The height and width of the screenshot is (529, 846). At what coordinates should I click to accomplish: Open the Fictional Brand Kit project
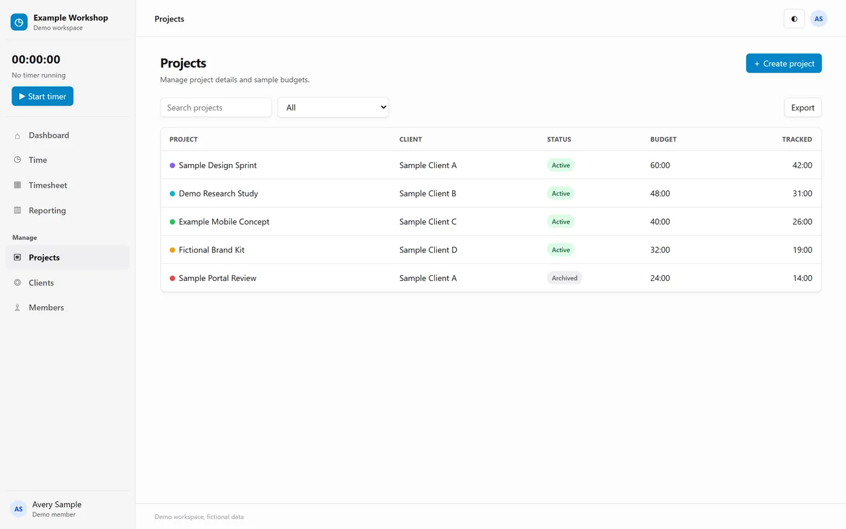(x=211, y=250)
